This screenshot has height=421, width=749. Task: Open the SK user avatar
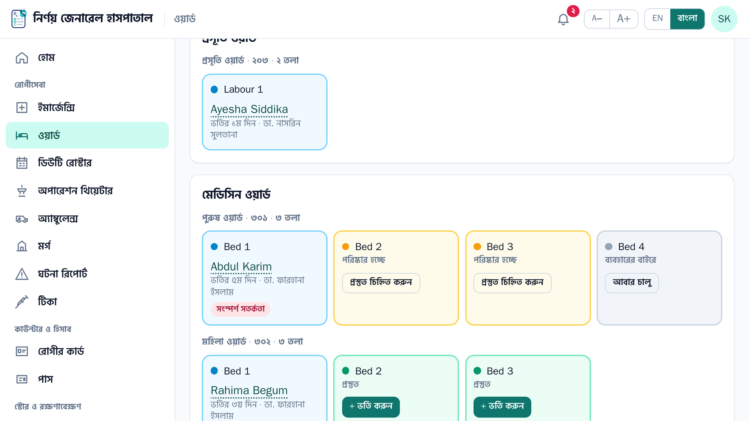click(724, 19)
